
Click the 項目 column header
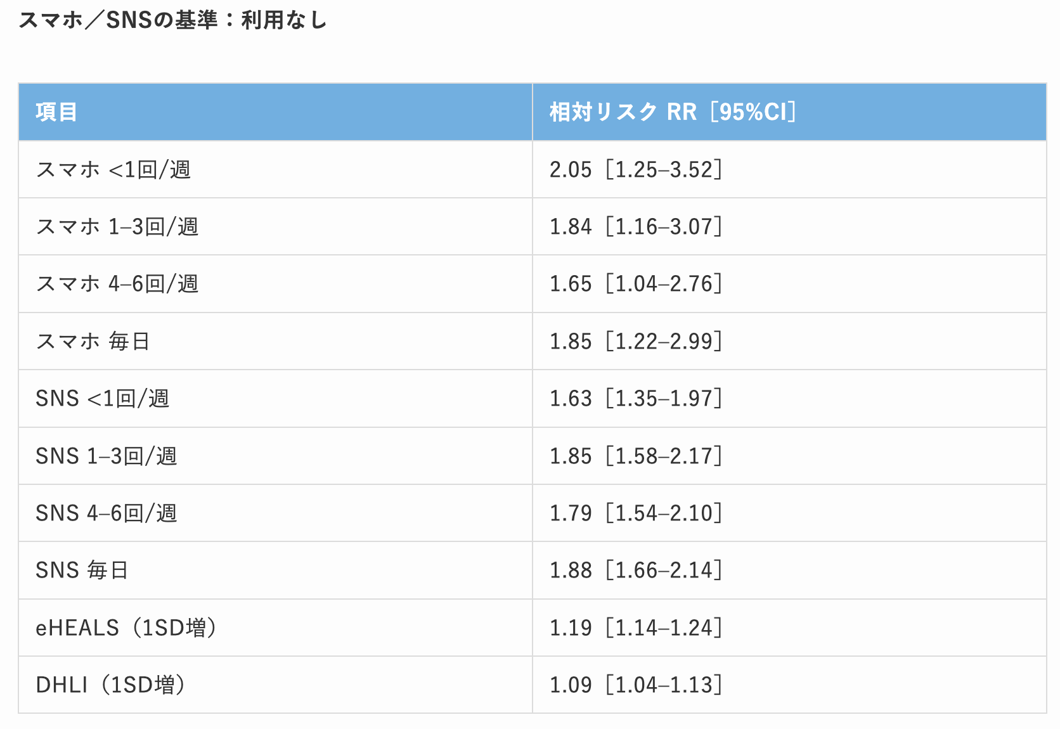(x=56, y=112)
